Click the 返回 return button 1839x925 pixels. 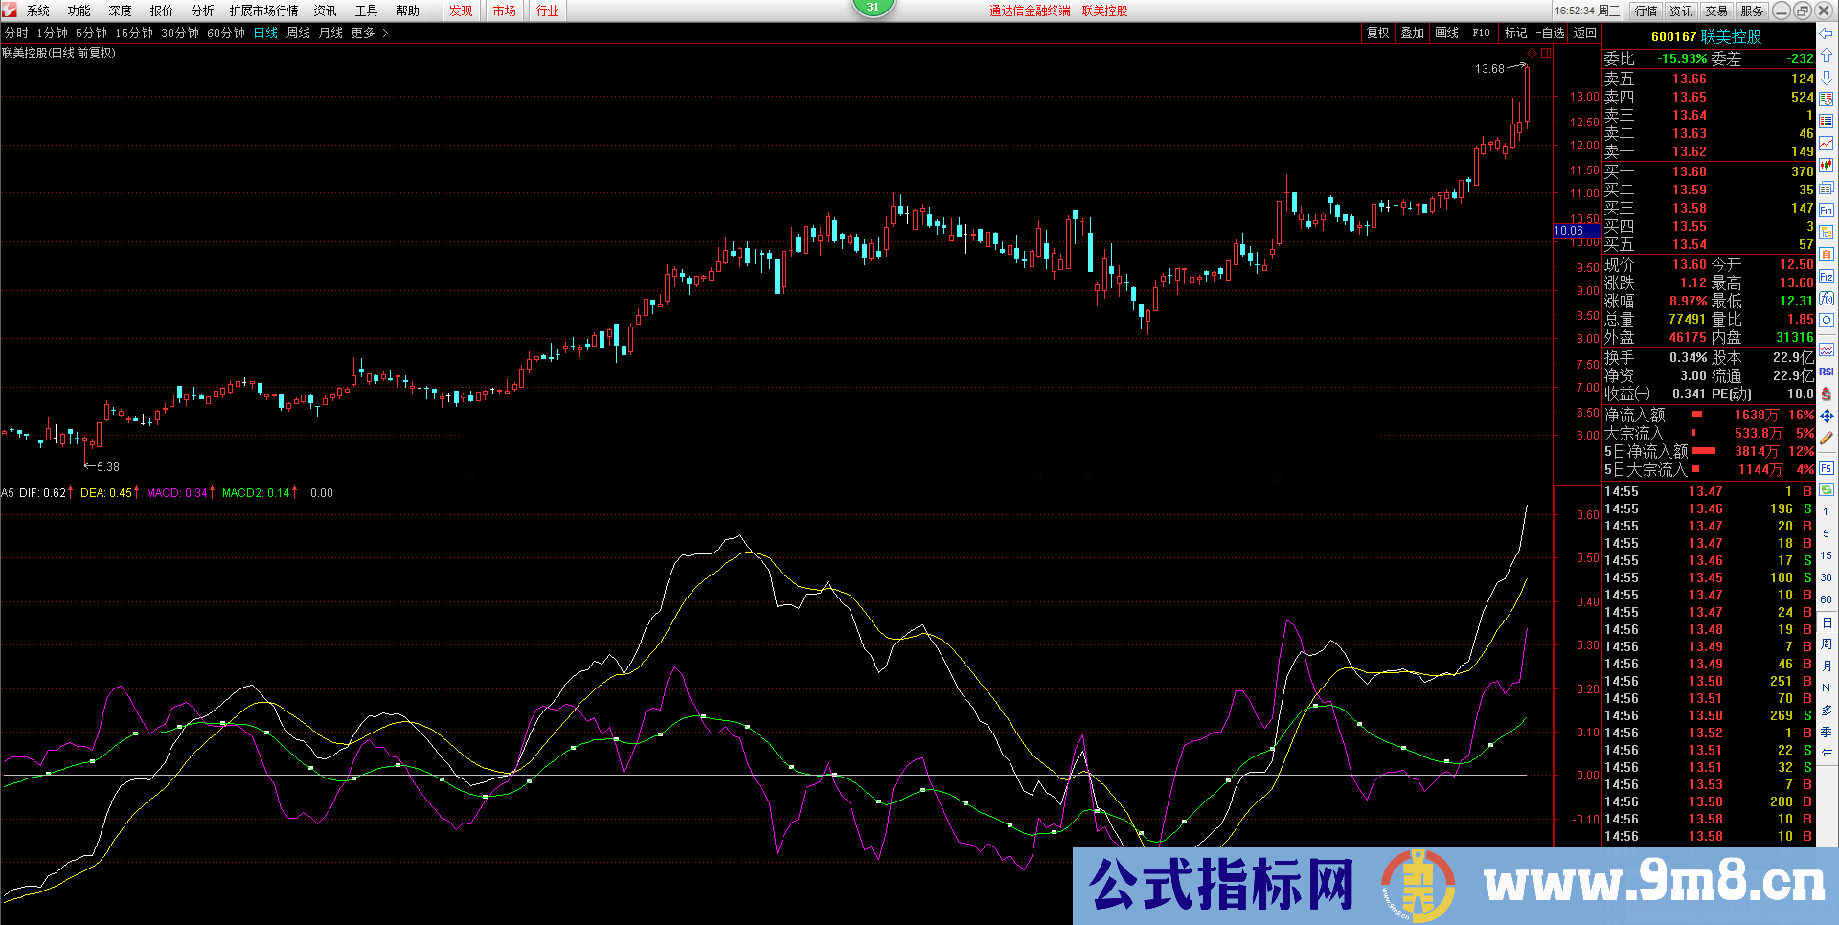[1584, 32]
